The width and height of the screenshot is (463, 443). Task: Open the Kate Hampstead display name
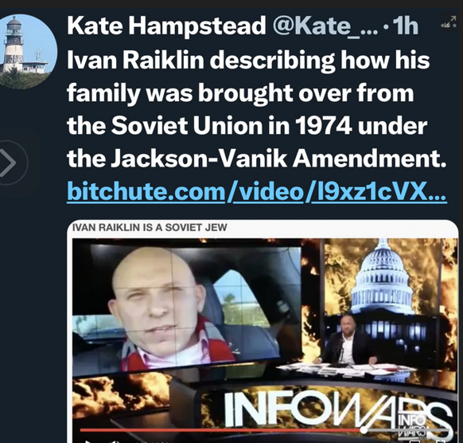click(x=166, y=25)
